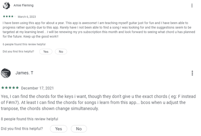Click the reviewer name Amie Fleming
This screenshot has height=136, width=201.
(23, 5)
